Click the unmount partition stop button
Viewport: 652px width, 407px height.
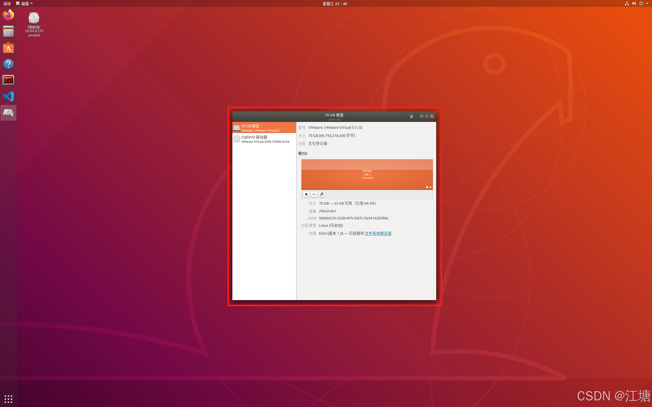click(306, 194)
